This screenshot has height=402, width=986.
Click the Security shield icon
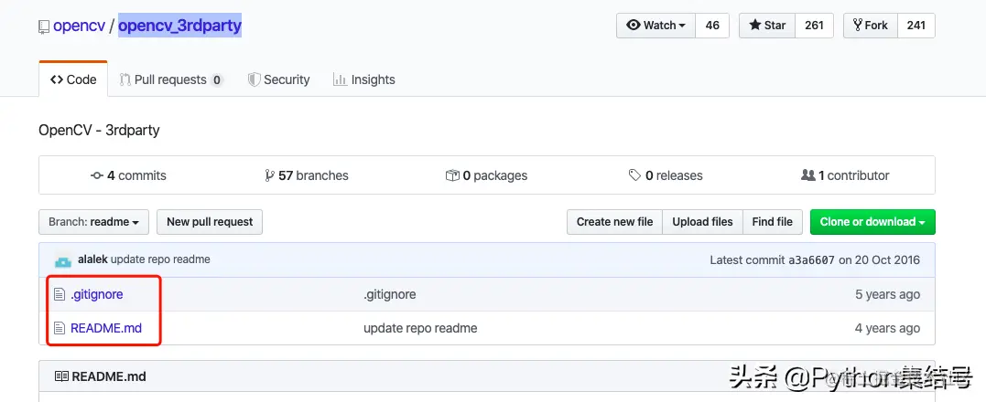pos(254,79)
